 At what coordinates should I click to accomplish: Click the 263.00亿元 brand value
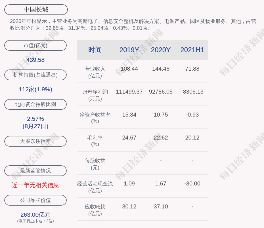coord(35,215)
